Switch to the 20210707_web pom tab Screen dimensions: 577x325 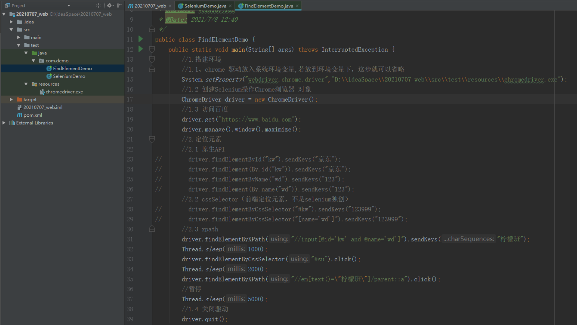(150, 6)
